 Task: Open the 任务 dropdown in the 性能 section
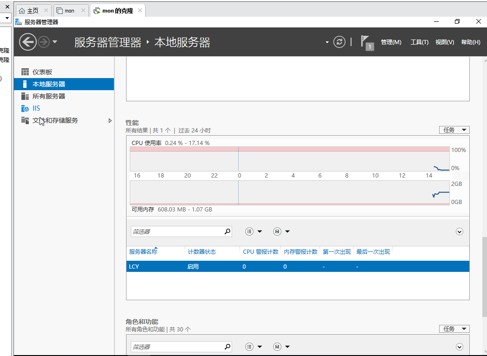(454, 130)
